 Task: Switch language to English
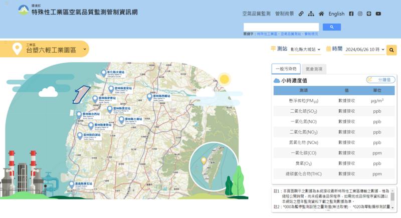tap(336, 14)
